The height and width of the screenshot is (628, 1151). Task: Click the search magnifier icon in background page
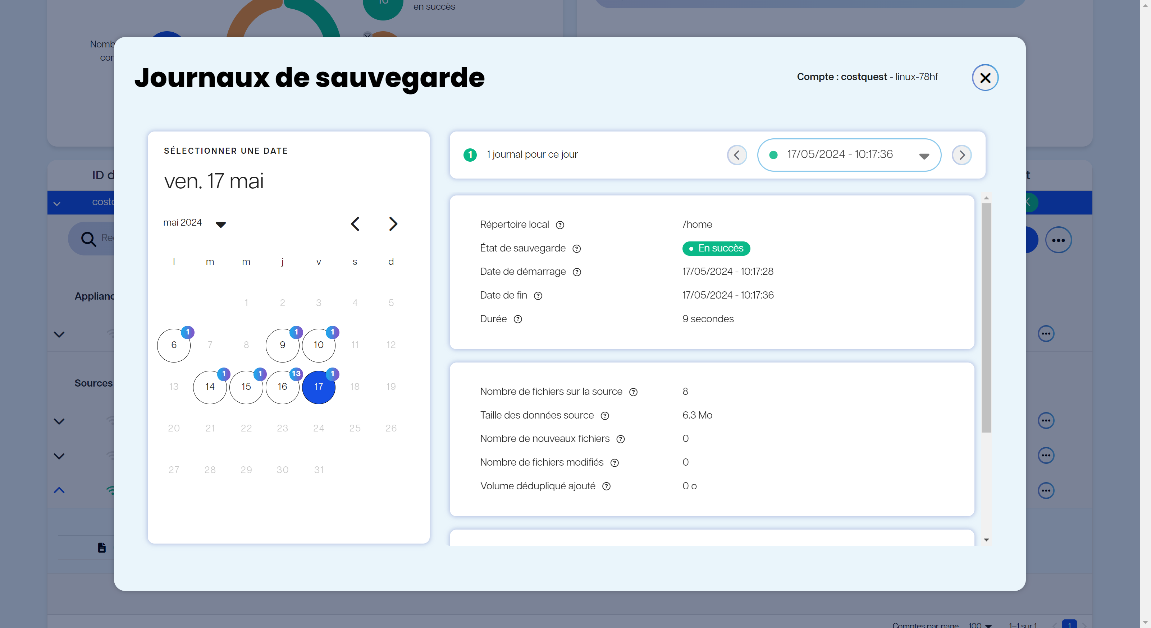[x=88, y=239]
